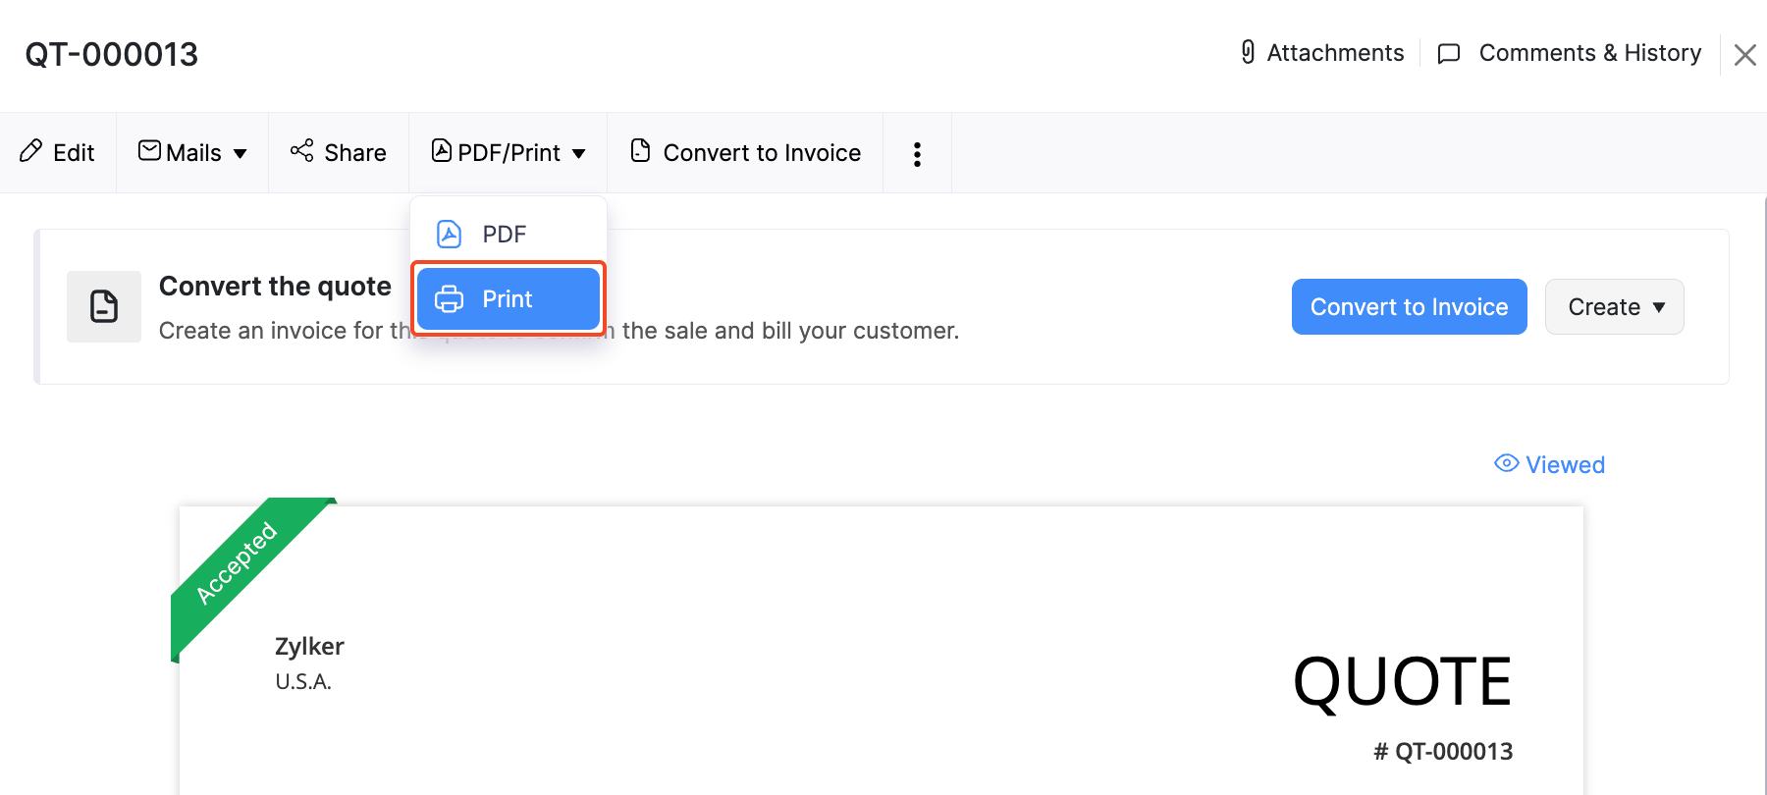Image resolution: width=1767 pixels, height=795 pixels.
Task: Click the pencil Edit icon
Action: [x=31, y=151]
